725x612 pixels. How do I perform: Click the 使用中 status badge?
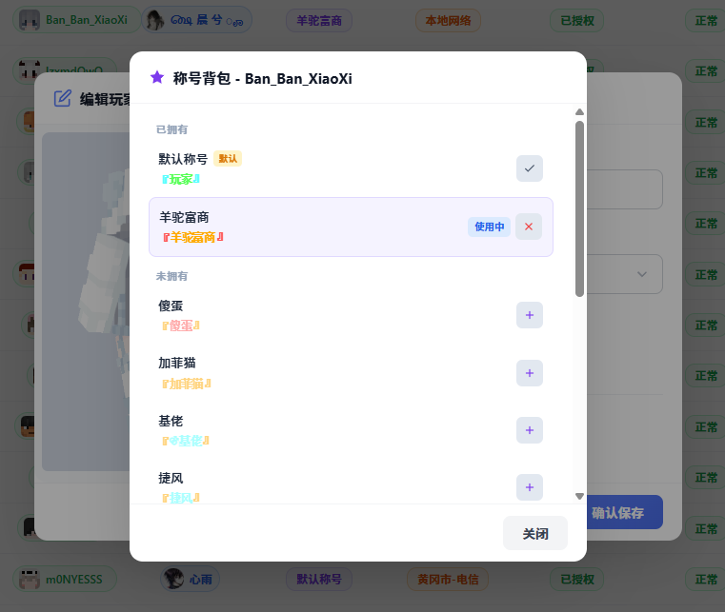[489, 227]
